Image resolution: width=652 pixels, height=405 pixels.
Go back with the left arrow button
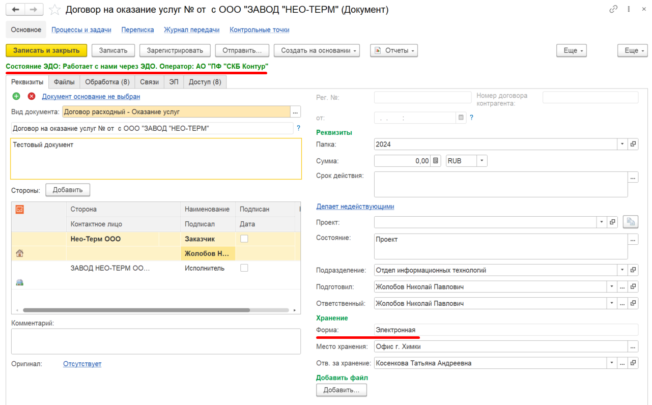[x=16, y=10]
